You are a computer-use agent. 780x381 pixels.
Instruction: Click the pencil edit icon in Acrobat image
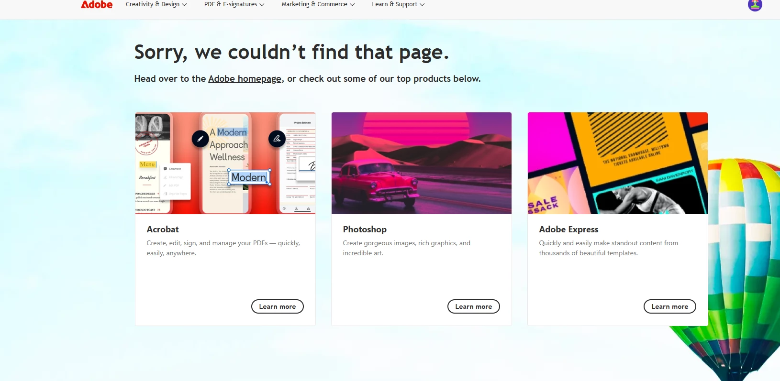coord(200,139)
